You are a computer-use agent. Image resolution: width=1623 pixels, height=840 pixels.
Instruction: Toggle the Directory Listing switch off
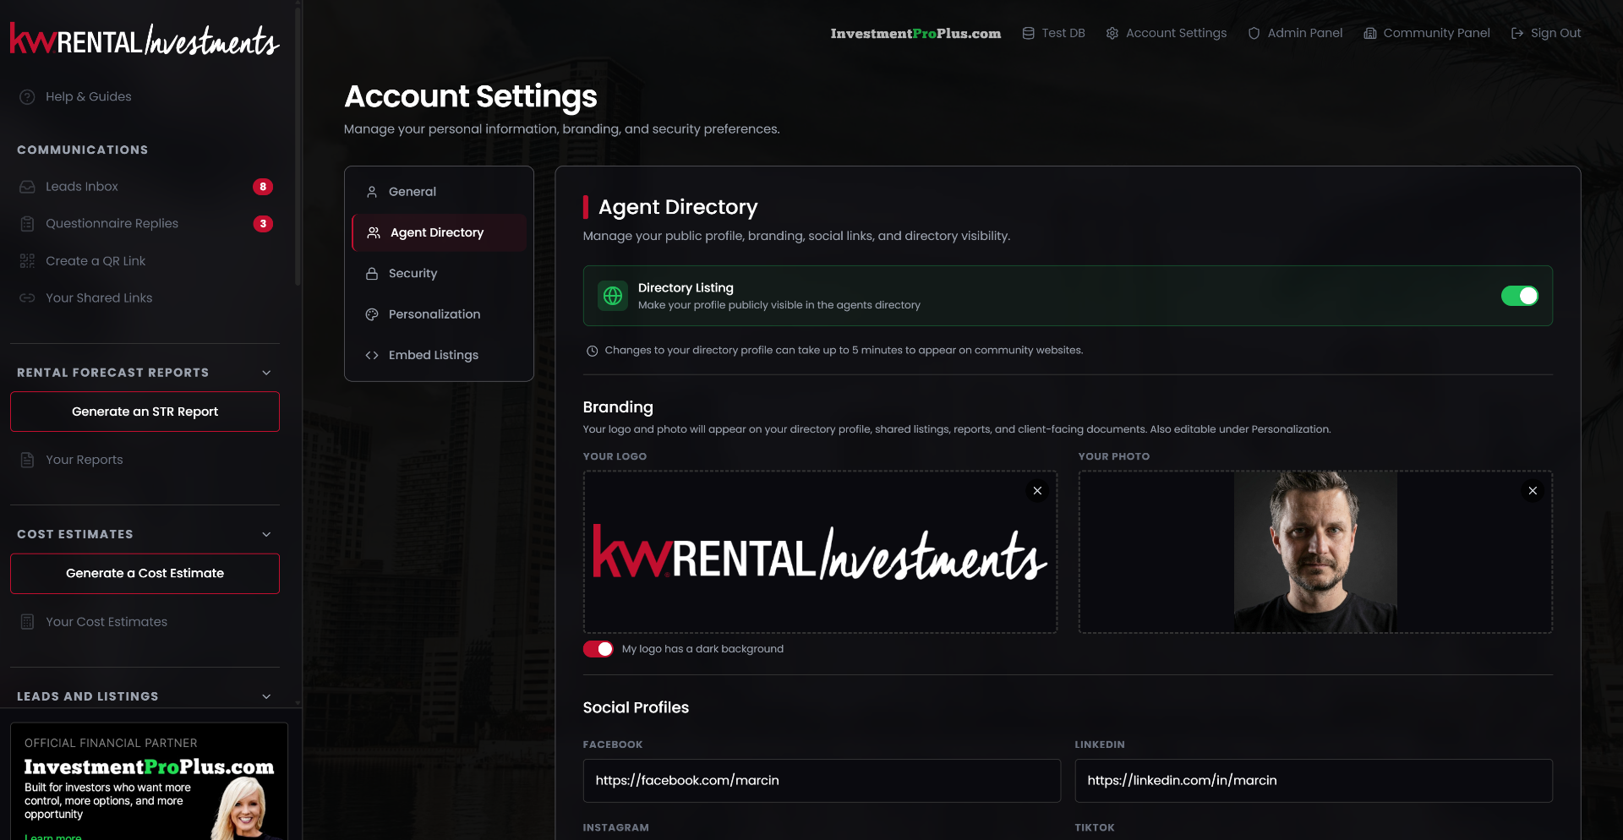click(1519, 296)
